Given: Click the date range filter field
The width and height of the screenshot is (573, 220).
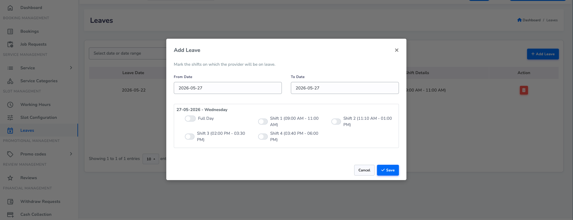Looking at the screenshot, I should (128, 53).
